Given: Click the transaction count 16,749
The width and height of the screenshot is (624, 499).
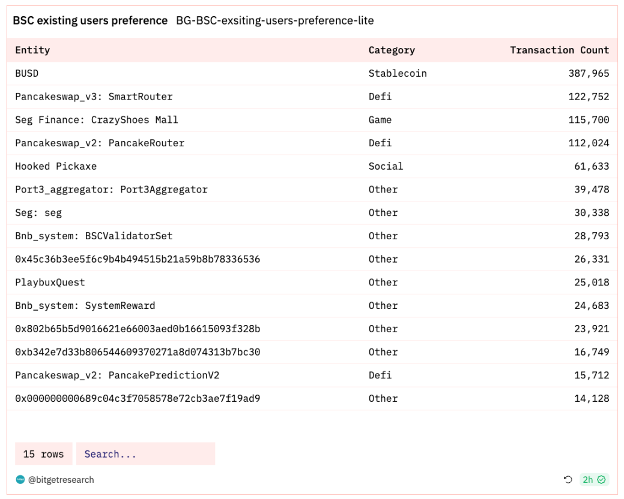Looking at the screenshot, I should click(592, 353).
